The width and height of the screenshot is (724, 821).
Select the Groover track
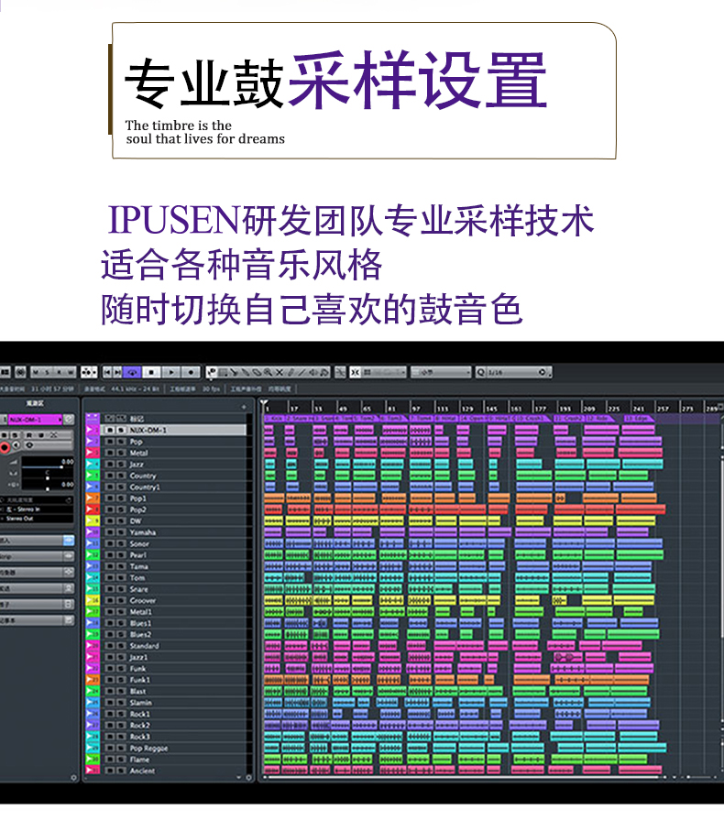[x=173, y=600]
